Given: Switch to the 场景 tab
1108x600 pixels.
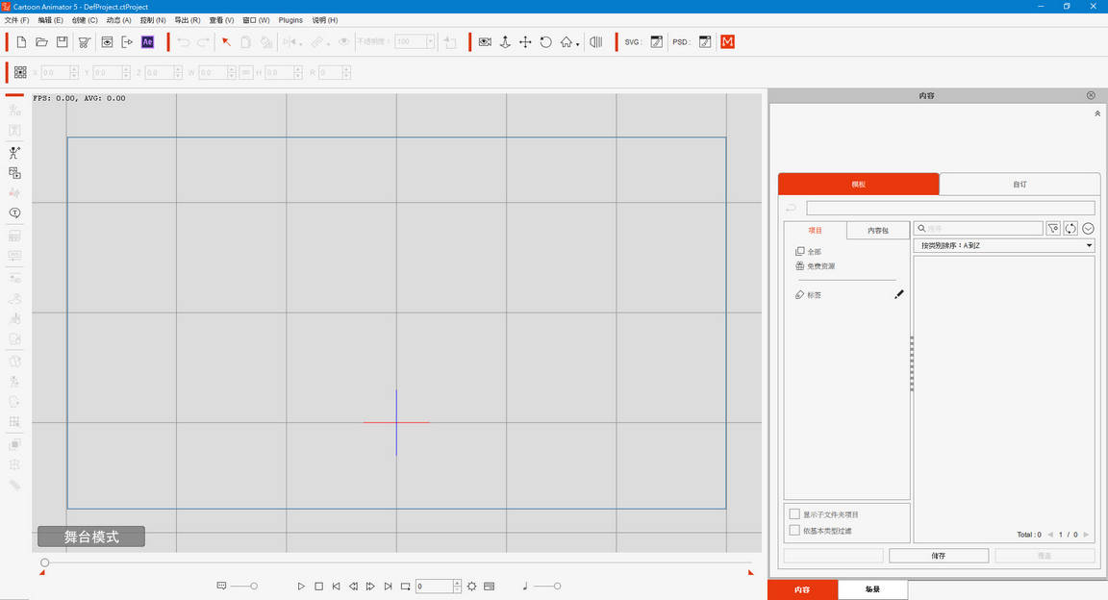Looking at the screenshot, I should coord(872,589).
